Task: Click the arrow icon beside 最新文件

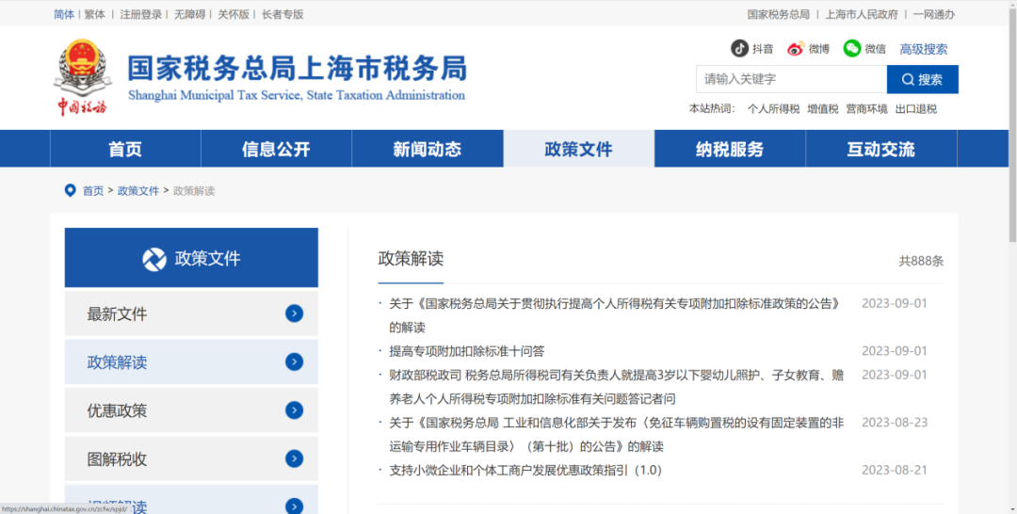Action: (294, 313)
